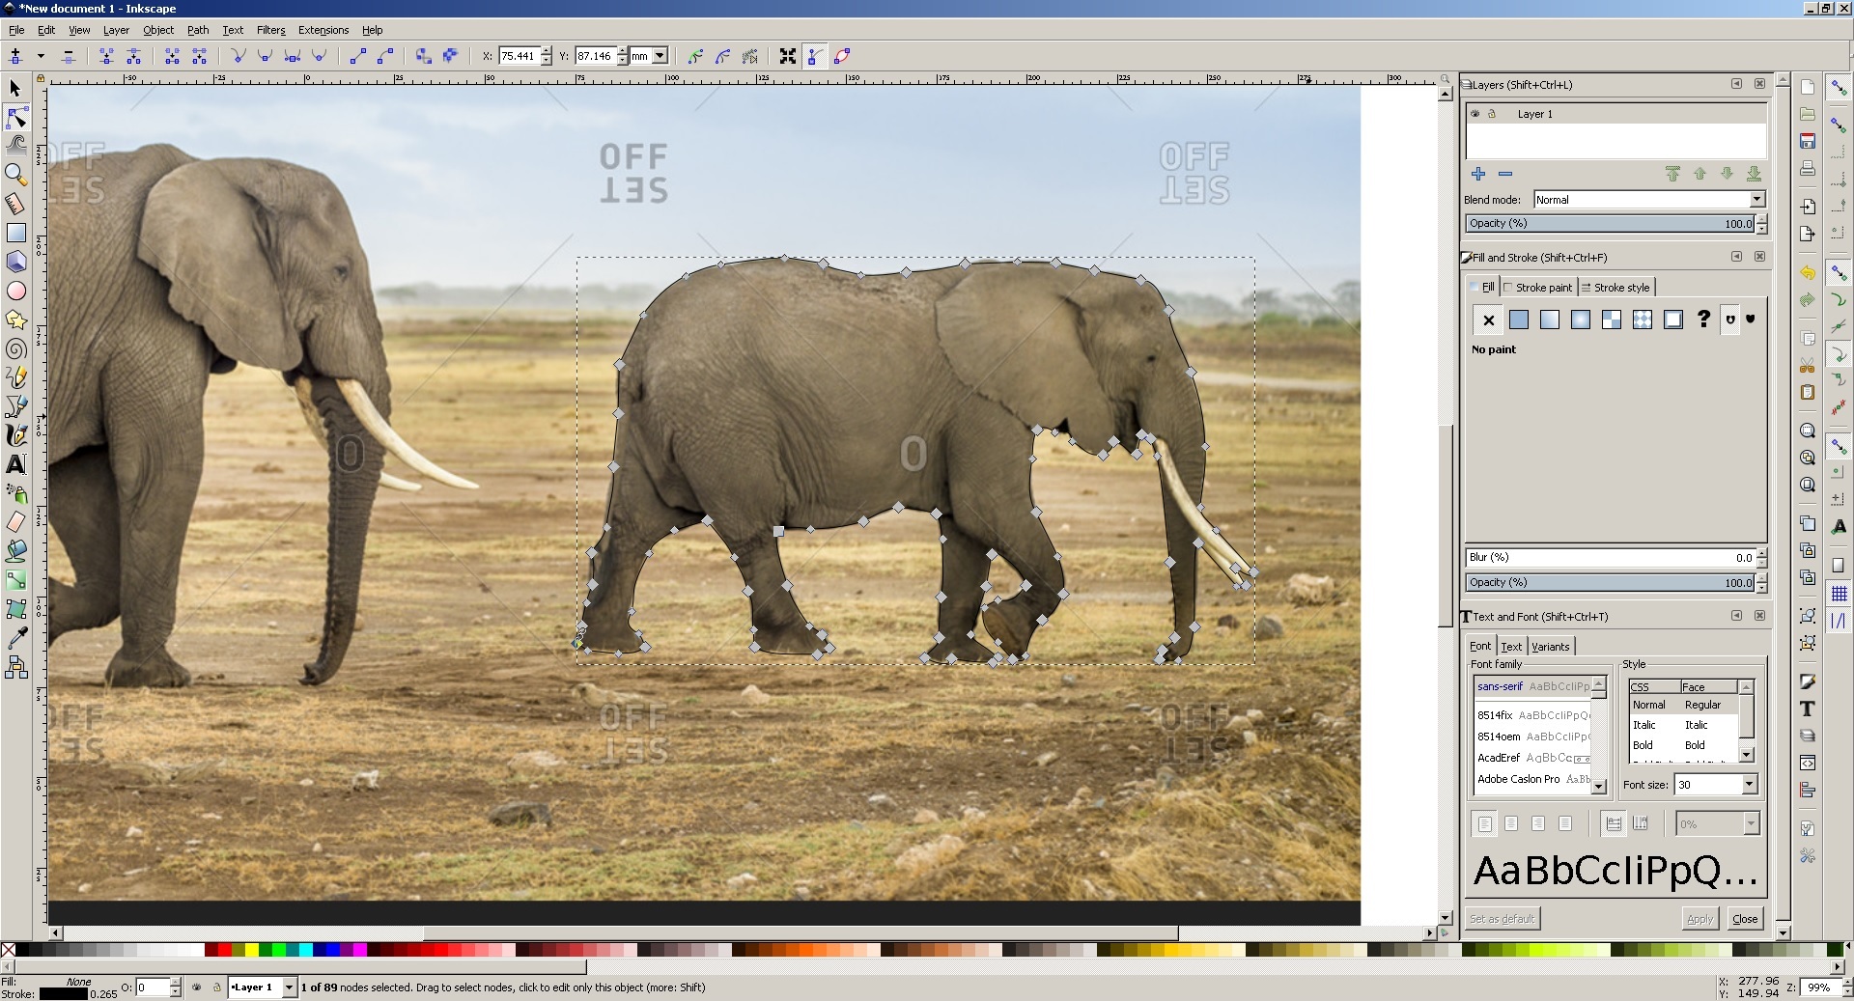Image resolution: width=1854 pixels, height=1001 pixels.
Task: Pick the pure red palette swatch
Action: tap(225, 950)
